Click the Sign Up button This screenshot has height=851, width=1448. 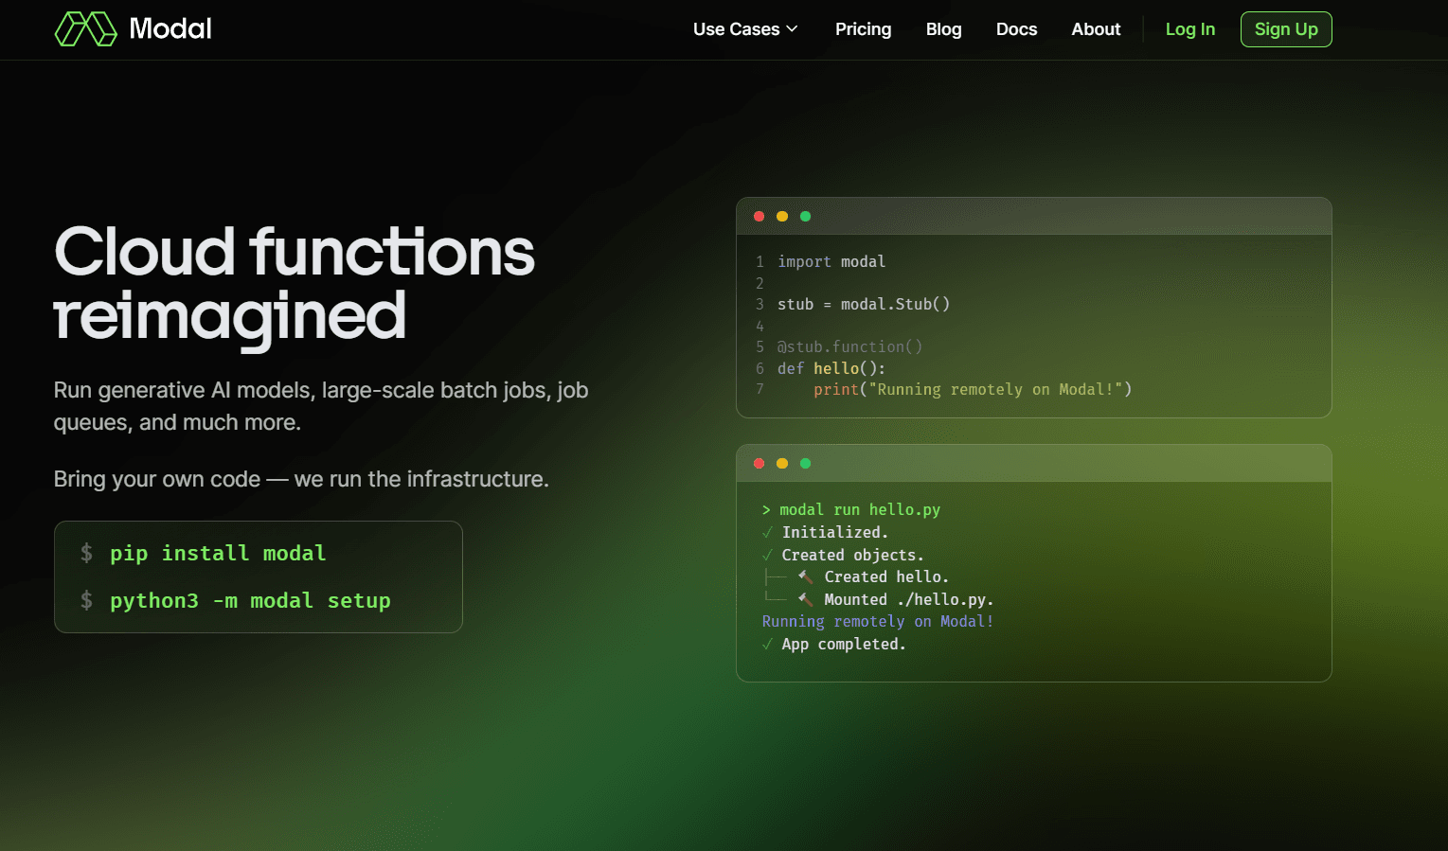(x=1286, y=29)
